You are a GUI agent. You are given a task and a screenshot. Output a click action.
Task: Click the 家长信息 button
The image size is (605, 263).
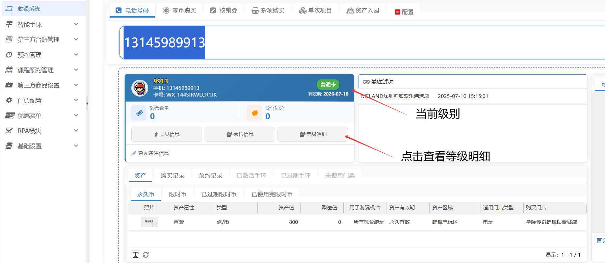pyautogui.click(x=240, y=134)
